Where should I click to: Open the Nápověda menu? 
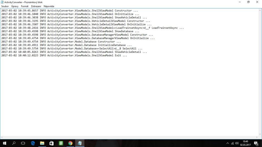pos(49,6)
